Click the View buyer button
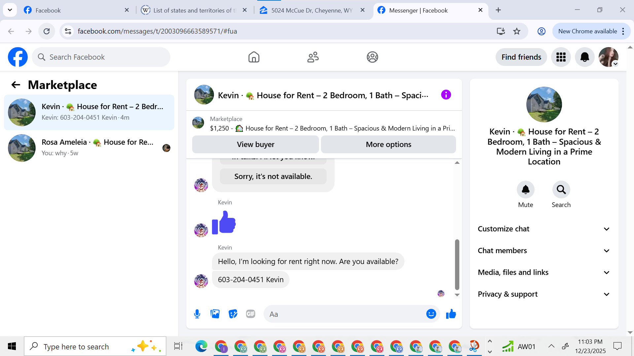634x356 pixels. click(x=255, y=144)
